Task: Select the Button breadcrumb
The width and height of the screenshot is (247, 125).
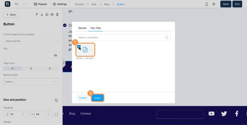Action: [121, 4]
